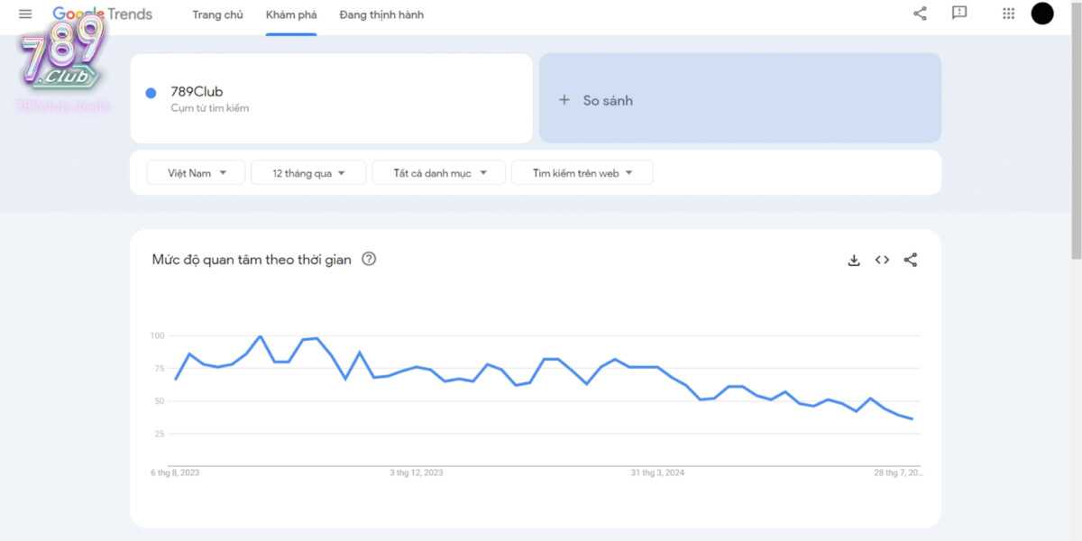Viewport: 1082px width, 541px height.
Task: Switch to the Trang chủ tab
Action: point(217,15)
